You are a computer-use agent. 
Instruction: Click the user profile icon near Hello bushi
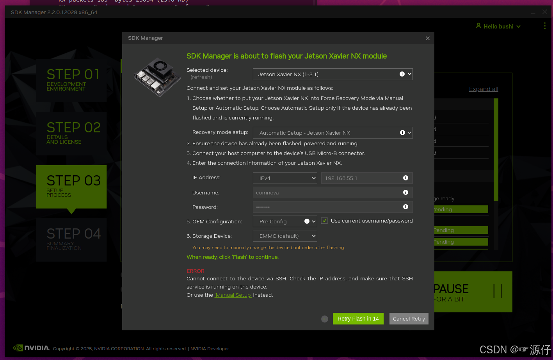click(478, 26)
